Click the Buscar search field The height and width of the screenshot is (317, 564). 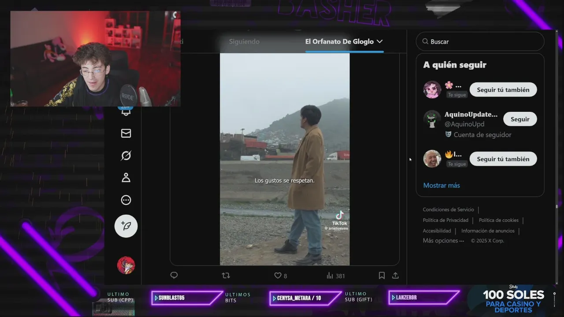[x=480, y=41]
